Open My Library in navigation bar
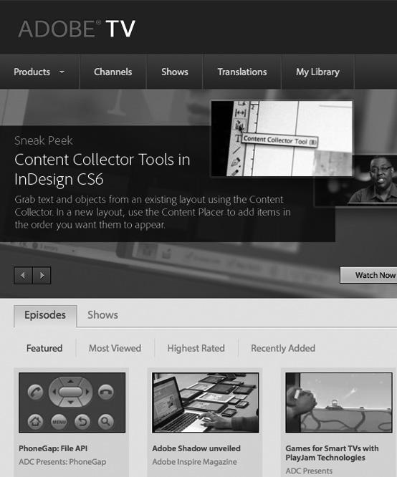Image resolution: width=397 pixels, height=477 pixels. 317,72
